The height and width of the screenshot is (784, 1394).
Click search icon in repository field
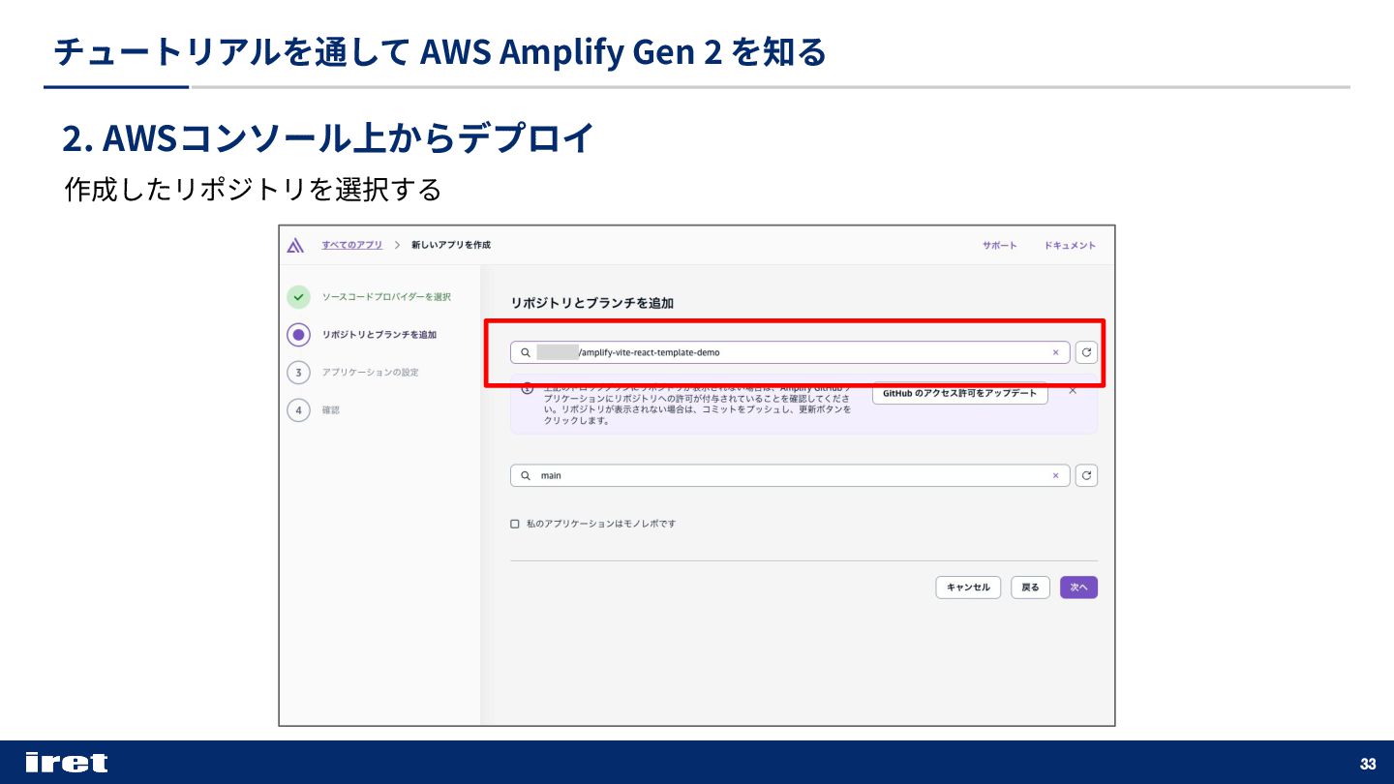point(526,352)
